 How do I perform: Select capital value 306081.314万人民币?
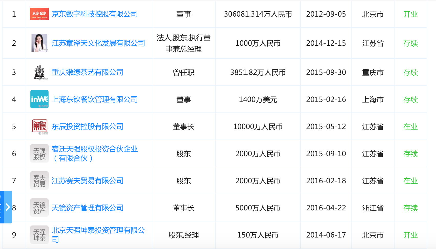258,14
